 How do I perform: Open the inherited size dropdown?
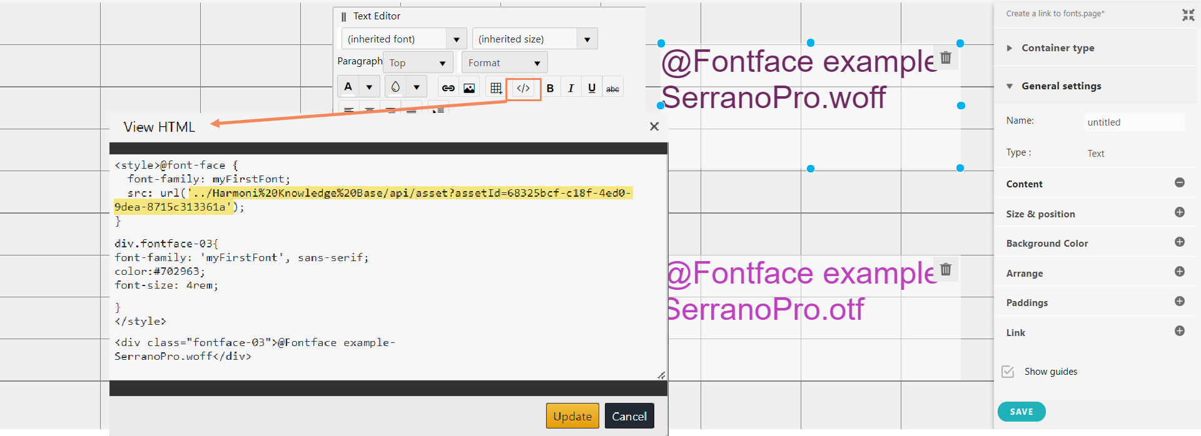[x=535, y=39]
